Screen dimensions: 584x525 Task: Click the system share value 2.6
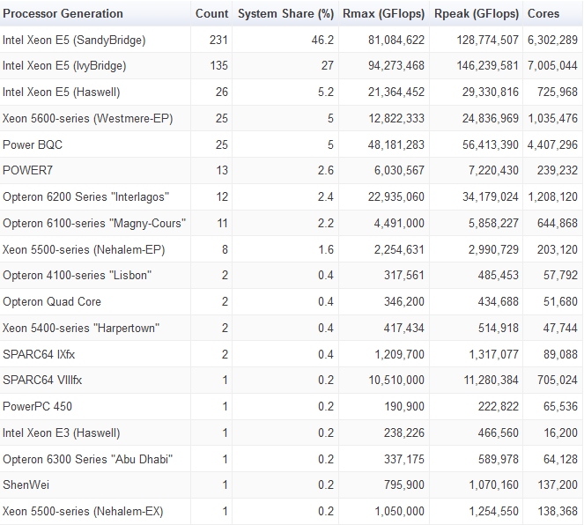[x=326, y=171]
